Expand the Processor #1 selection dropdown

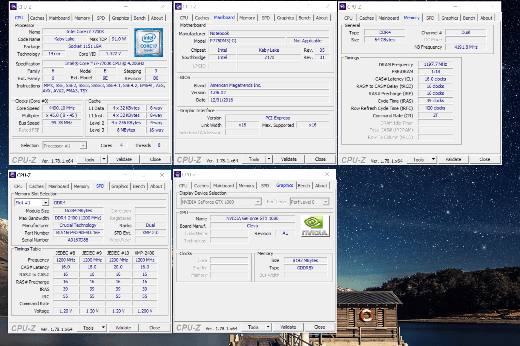click(83, 146)
